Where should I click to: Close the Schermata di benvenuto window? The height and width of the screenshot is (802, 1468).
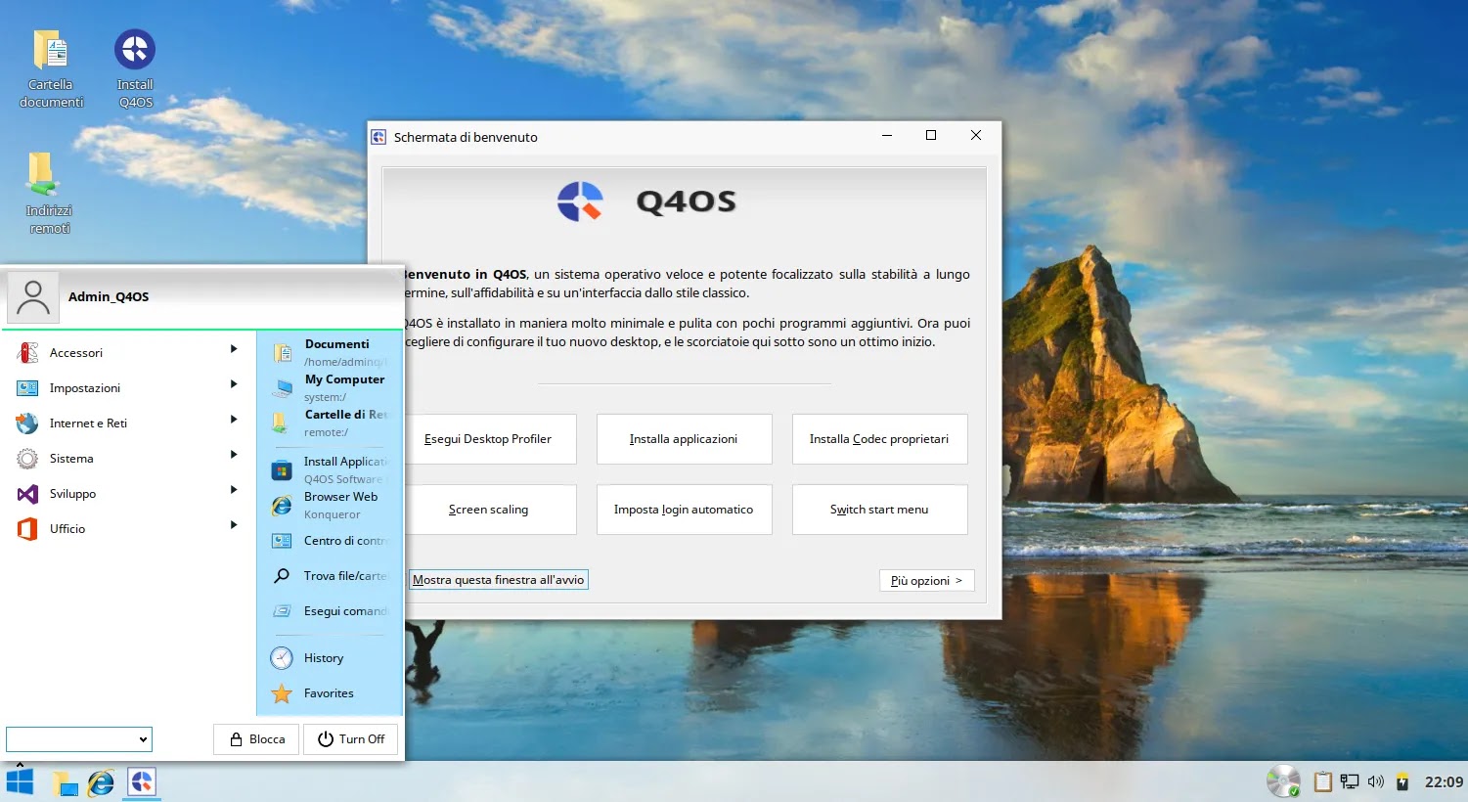(975, 136)
